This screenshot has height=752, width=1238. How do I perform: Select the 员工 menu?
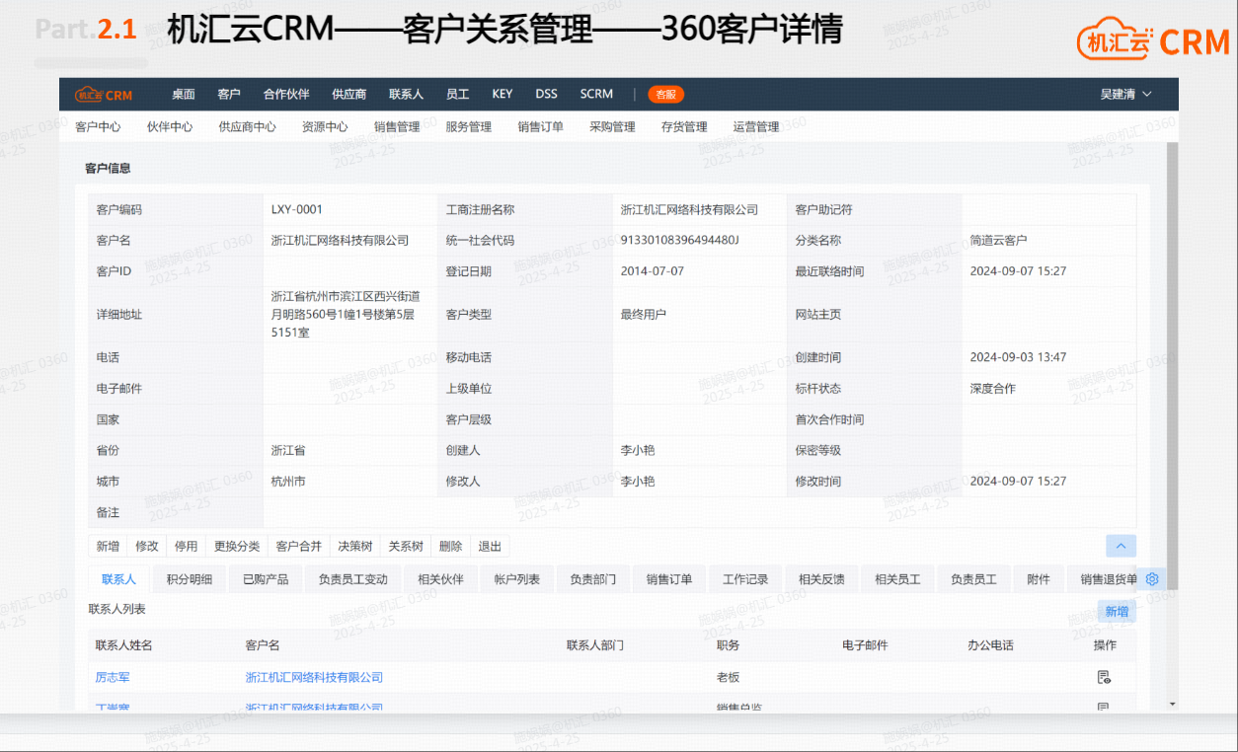(x=458, y=95)
